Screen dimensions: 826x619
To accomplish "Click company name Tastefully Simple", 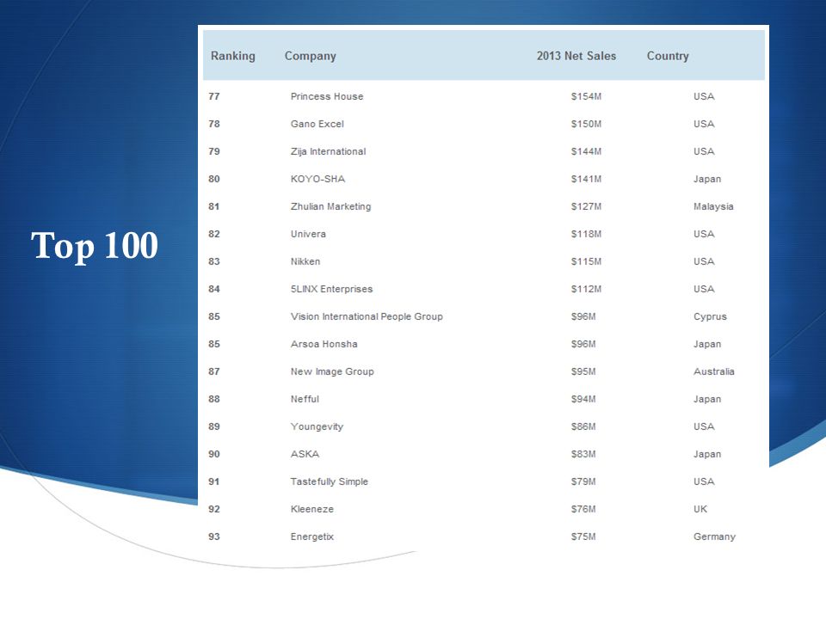I will pyautogui.click(x=330, y=481).
